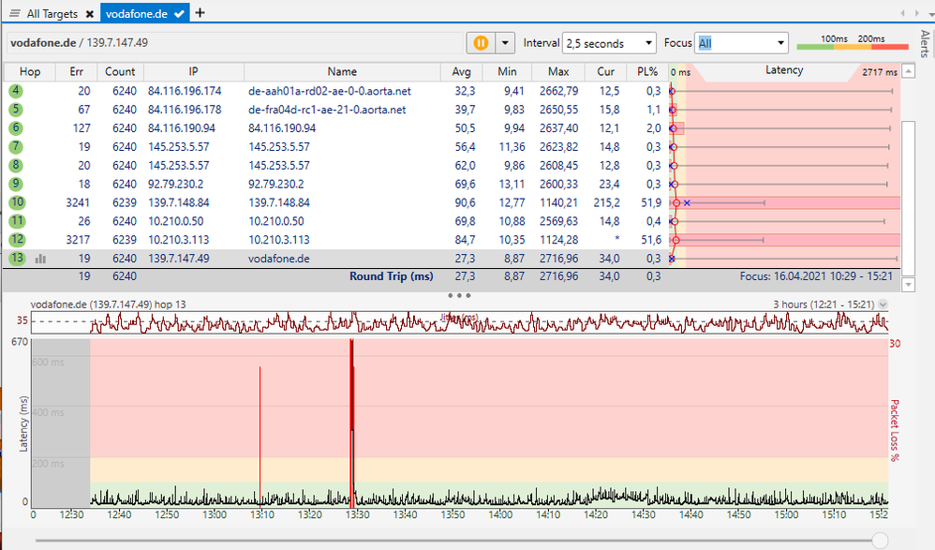Expand the Interval 2,5 seconds dropdown

609,43
